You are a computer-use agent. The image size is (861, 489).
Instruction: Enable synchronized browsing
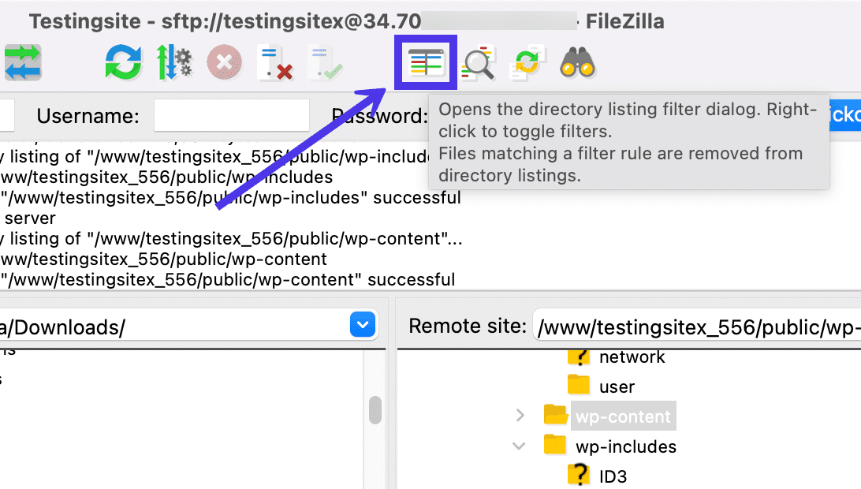point(526,62)
